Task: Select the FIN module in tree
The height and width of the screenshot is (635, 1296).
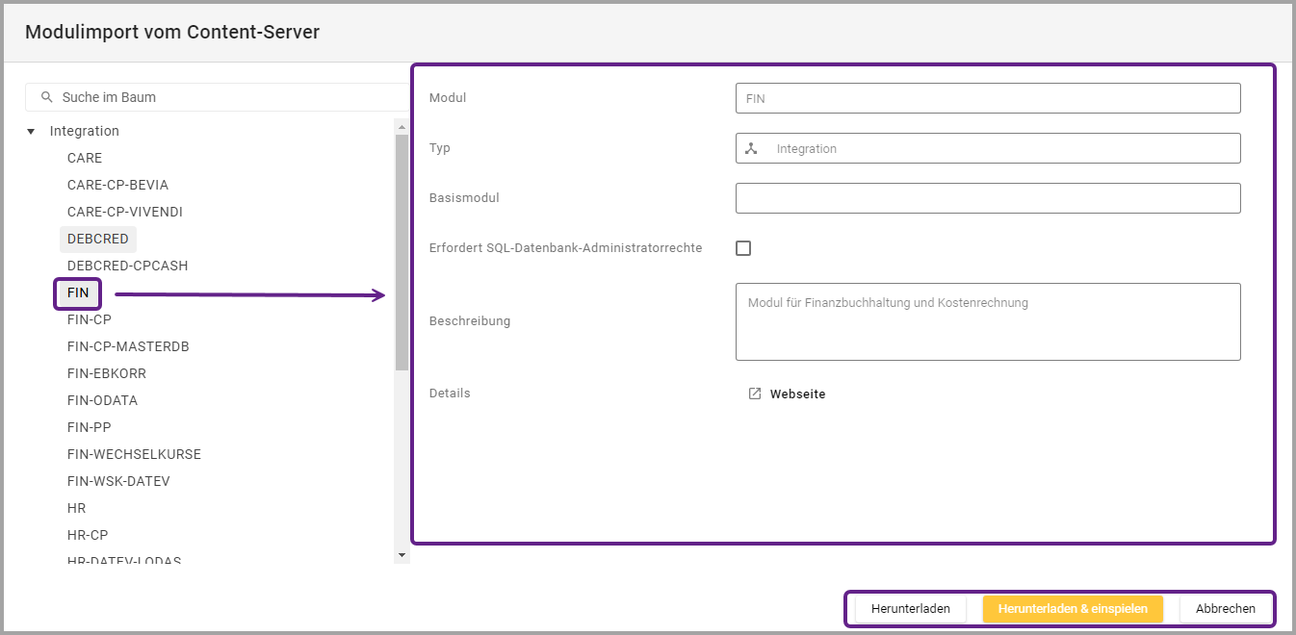Action: [78, 292]
